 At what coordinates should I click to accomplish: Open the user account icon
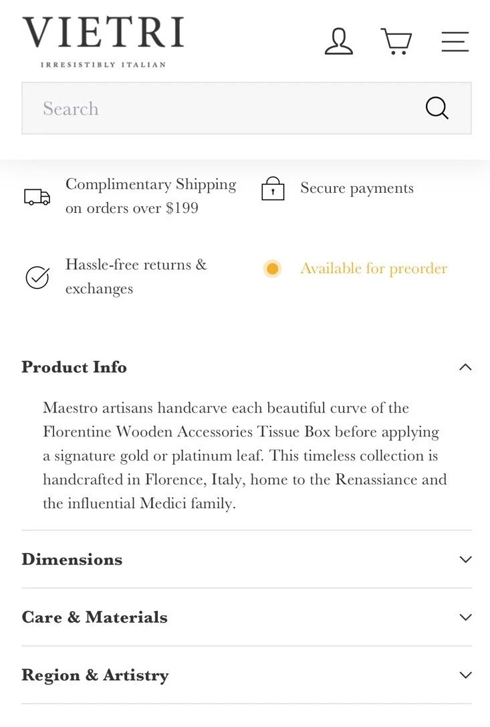tap(338, 41)
